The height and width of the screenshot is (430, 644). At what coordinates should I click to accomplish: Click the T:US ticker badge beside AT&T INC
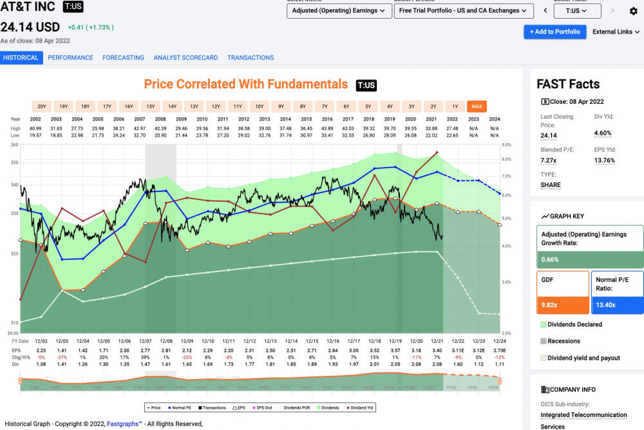[73, 6]
